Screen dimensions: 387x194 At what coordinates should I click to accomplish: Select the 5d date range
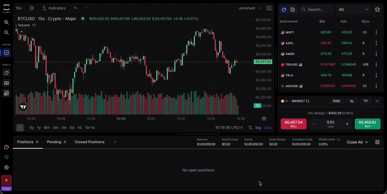(x=72, y=128)
